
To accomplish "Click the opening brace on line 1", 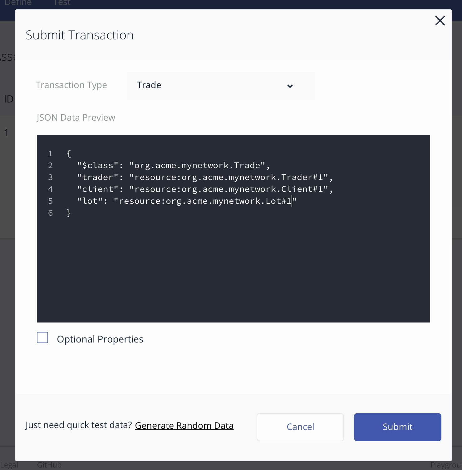I will [x=69, y=153].
